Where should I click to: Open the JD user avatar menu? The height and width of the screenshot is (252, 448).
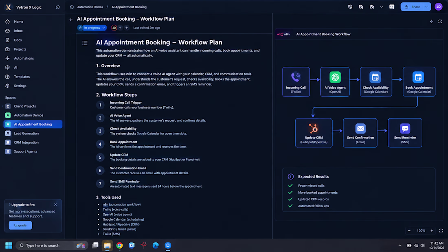pos(439,7)
